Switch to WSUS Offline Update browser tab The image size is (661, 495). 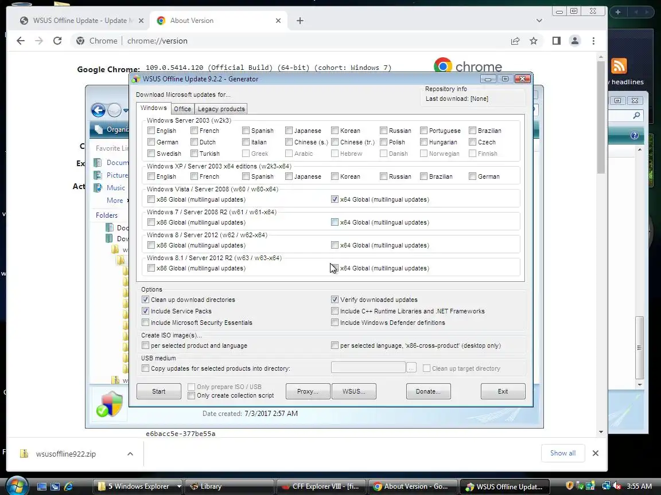78,21
